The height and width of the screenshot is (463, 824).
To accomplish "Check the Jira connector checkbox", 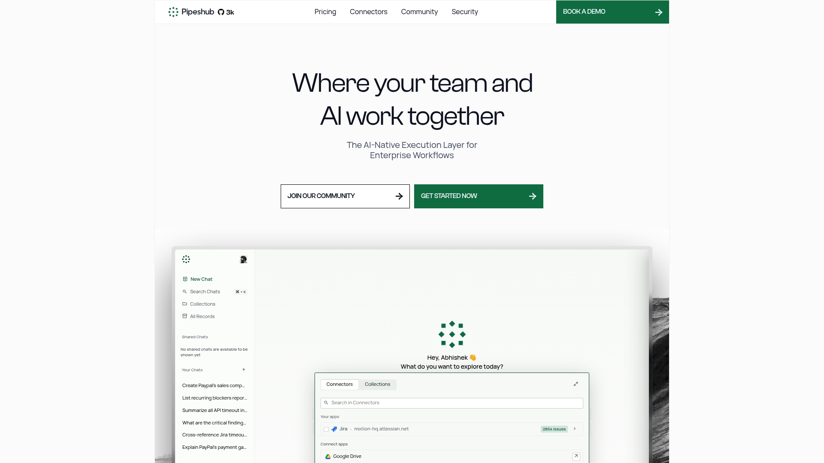I will point(326,429).
